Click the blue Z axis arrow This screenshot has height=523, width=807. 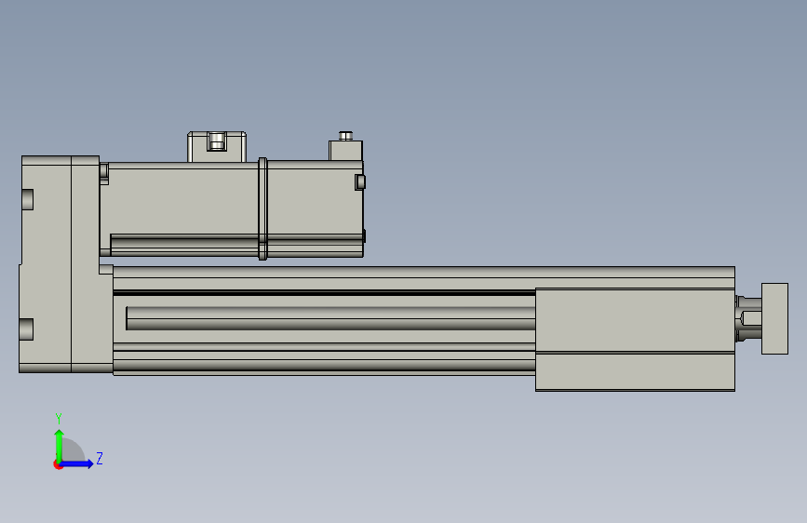[76, 463]
